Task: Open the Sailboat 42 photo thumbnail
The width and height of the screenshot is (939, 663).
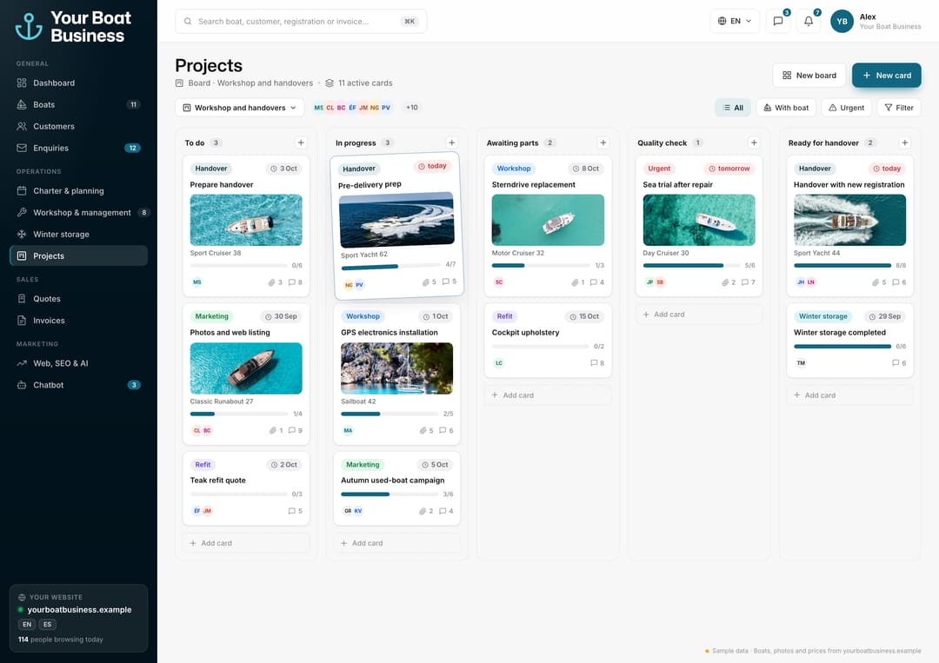Action: pyautogui.click(x=397, y=368)
